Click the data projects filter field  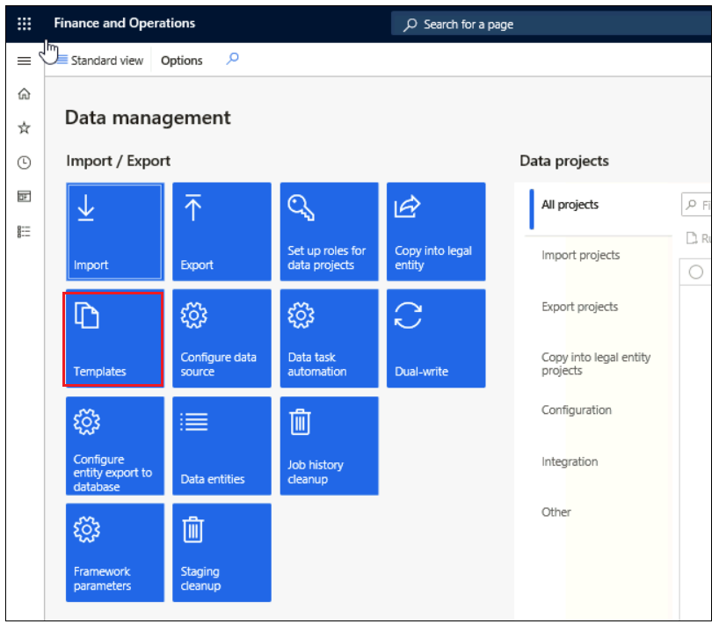coord(696,205)
